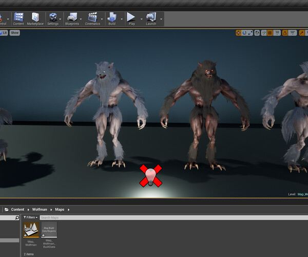Toggle surface snapping icon
Screen dimensions: 308x257
coord(264,33)
